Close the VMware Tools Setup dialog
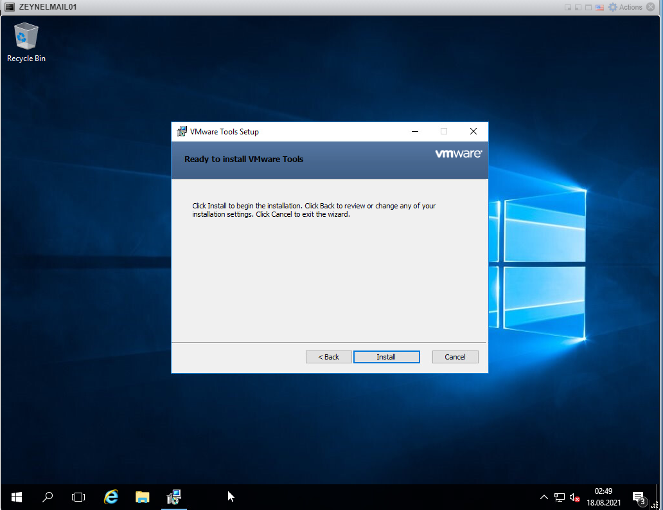This screenshot has width=663, height=510. (x=473, y=132)
